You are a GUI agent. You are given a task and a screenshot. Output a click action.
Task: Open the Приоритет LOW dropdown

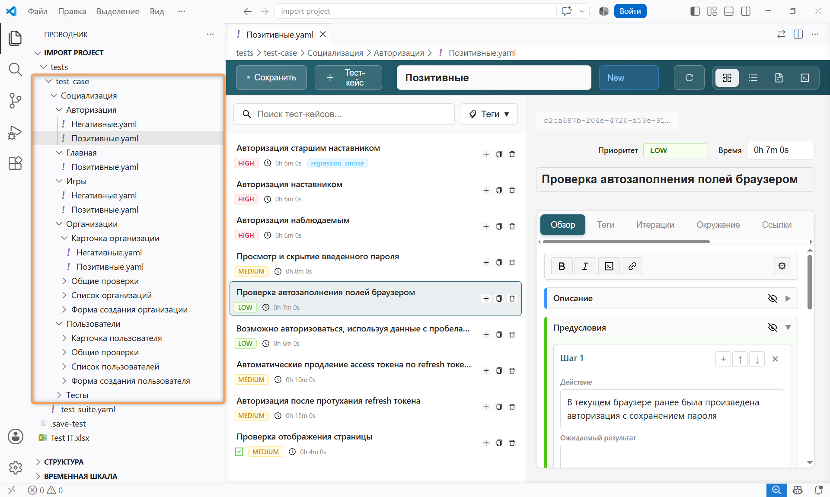[675, 150]
